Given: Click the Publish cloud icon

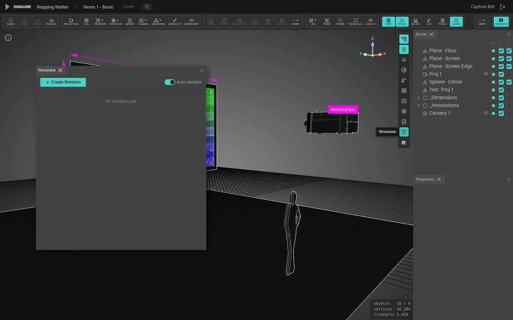Looking at the screenshot, I should click(51, 22).
